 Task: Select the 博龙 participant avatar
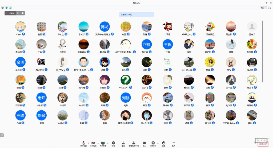pyautogui.click(x=105, y=27)
